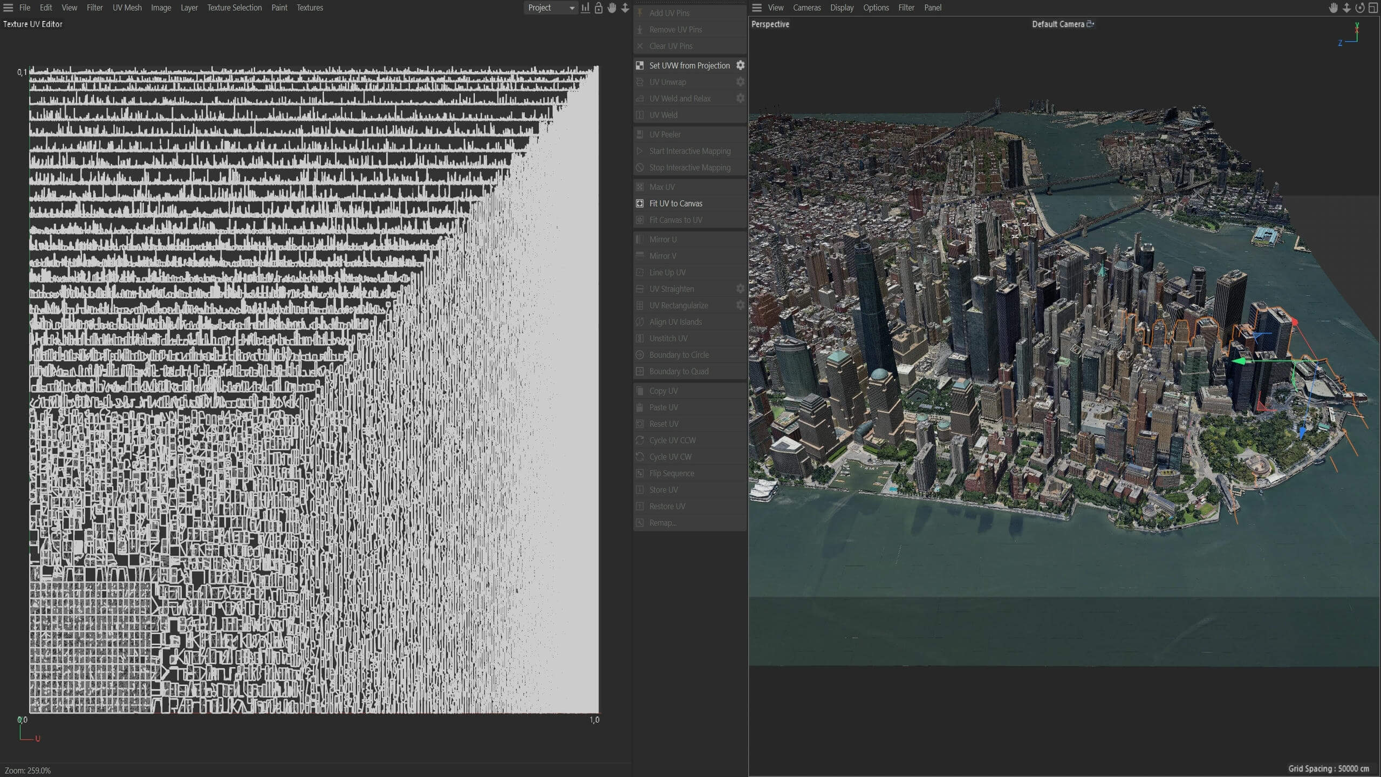Viewport: 1381px width, 777px height.
Task: Open the Layer menu in UV editor
Action: tap(189, 8)
